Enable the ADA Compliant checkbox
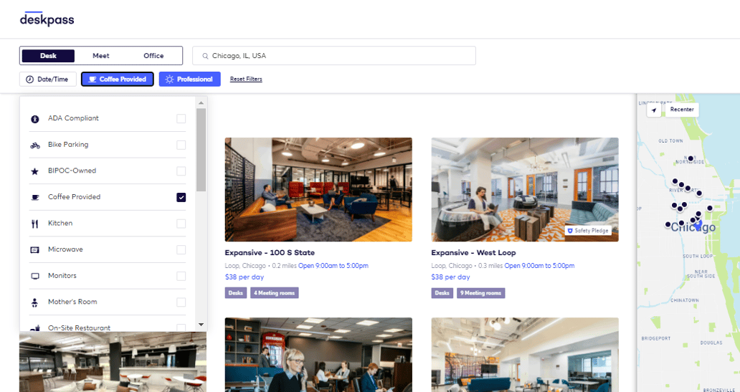The height and width of the screenshot is (392, 740). 181,118
